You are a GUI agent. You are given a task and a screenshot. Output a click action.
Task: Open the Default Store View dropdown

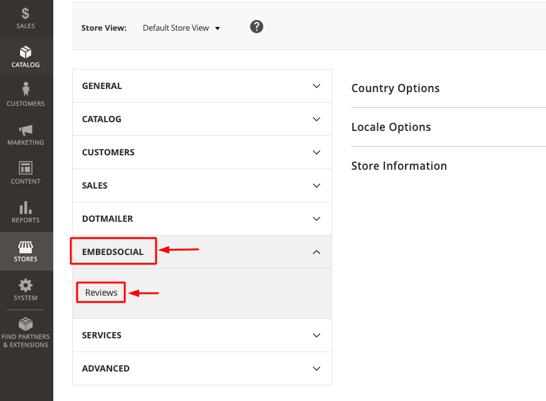[x=181, y=28]
